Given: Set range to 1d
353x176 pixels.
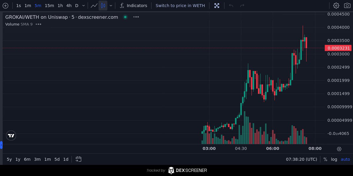Looking at the screenshot, I should point(66,159).
